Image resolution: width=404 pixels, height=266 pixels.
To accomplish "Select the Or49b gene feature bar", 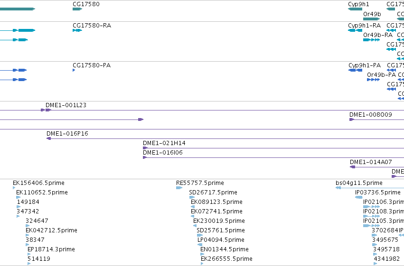I will [372, 19].
